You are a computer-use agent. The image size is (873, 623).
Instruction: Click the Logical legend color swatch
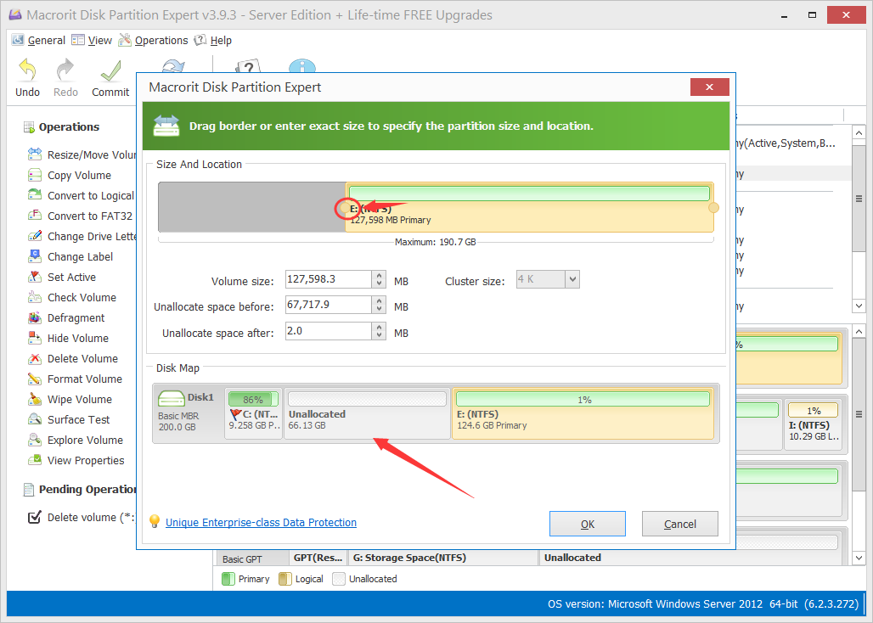click(284, 579)
